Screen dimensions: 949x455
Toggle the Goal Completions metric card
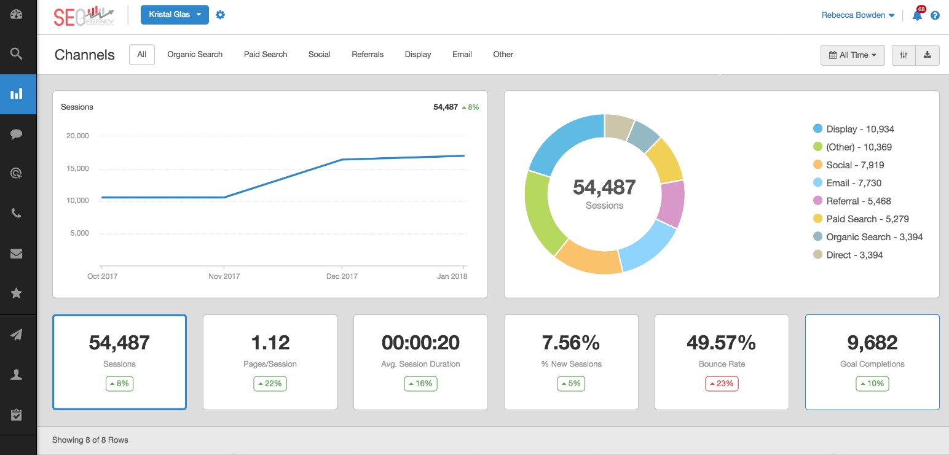pyautogui.click(x=872, y=362)
